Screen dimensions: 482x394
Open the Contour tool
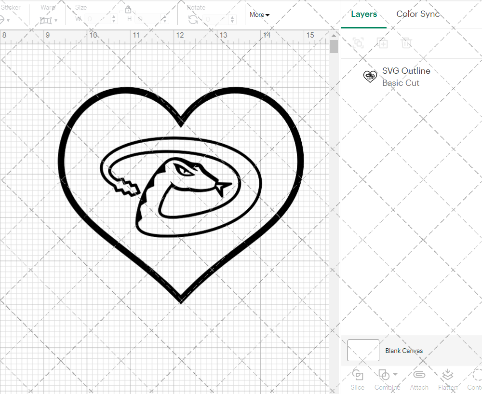click(x=475, y=380)
